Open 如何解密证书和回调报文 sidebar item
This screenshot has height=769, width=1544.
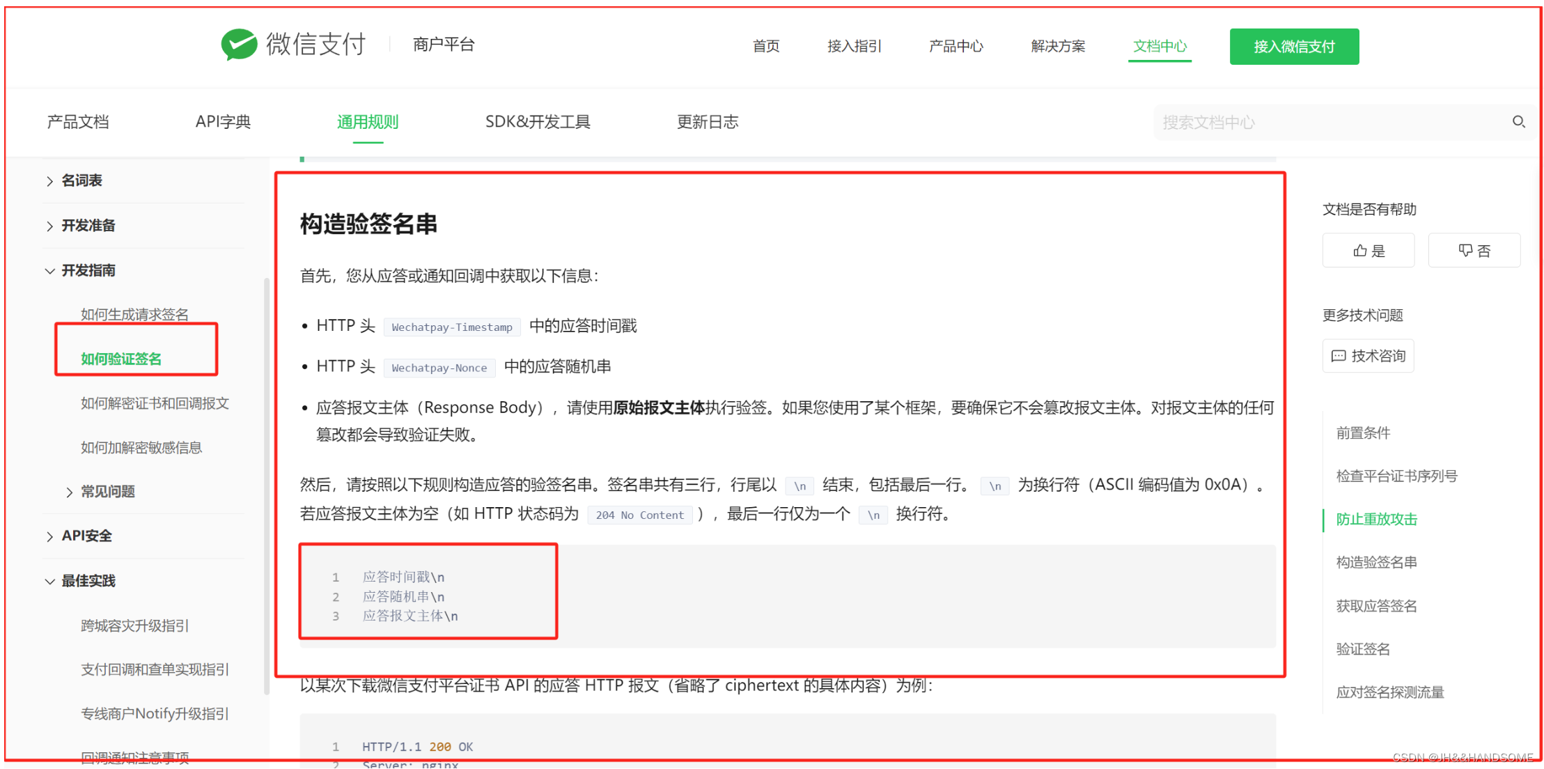(155, 403)
